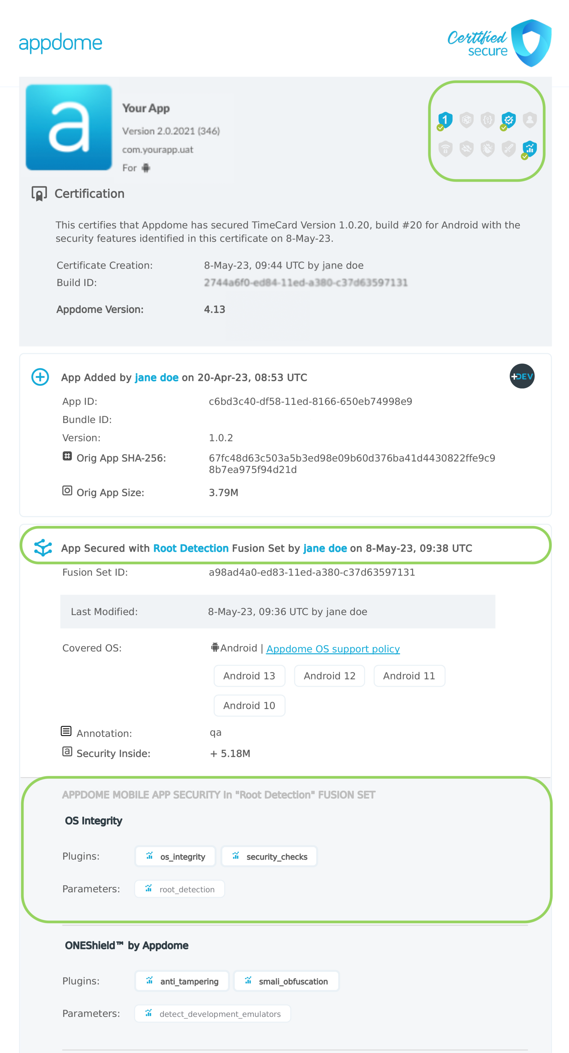Screen dimensions: 569x1053
Task: Click the smali_obfuscation plugin tag
Action: point(286,981)
